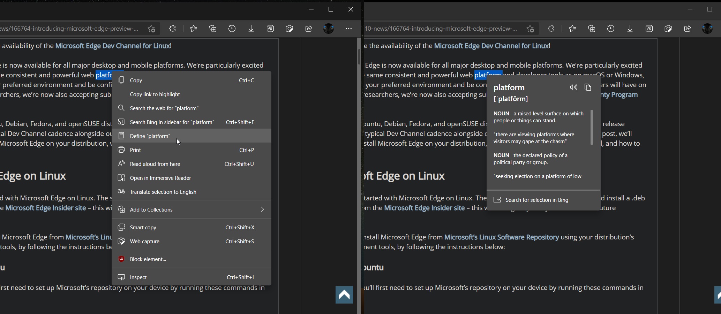
Task: Pronounce "platform" using the speaker icon
Action: (x=573, y=87)
